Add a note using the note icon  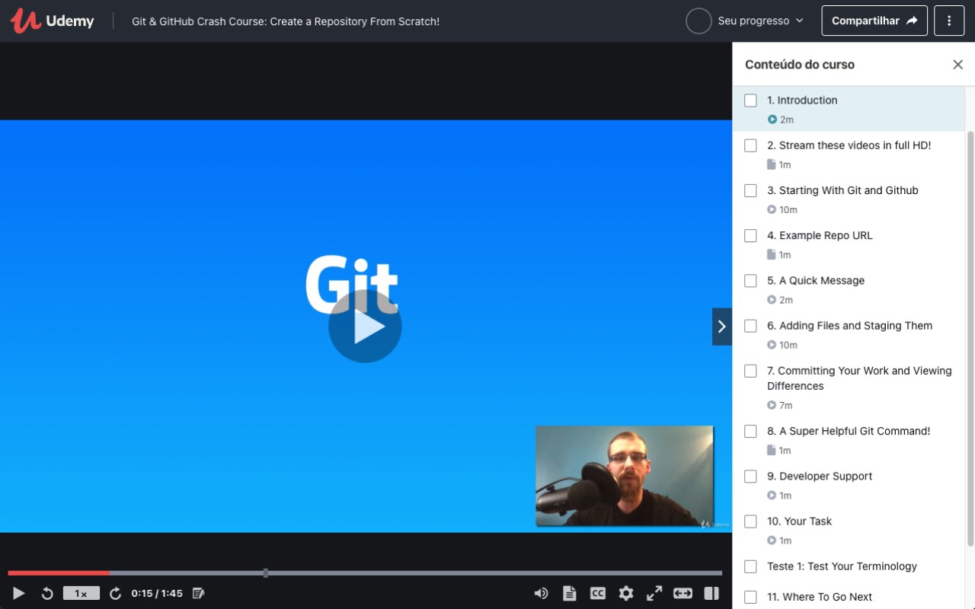coord(199,593)
